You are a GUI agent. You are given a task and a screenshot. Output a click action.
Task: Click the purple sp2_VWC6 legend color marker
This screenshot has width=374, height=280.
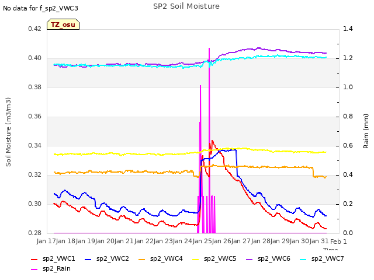pyautogui.click(x=250, y=259)
